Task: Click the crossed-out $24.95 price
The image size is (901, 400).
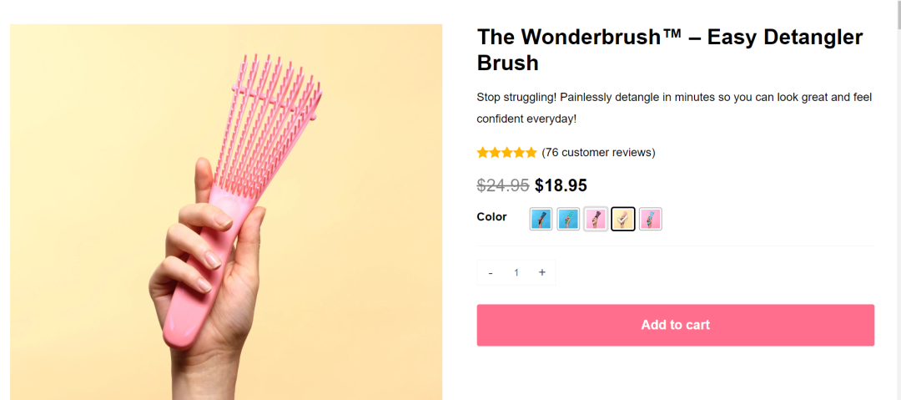Action: 503,185
